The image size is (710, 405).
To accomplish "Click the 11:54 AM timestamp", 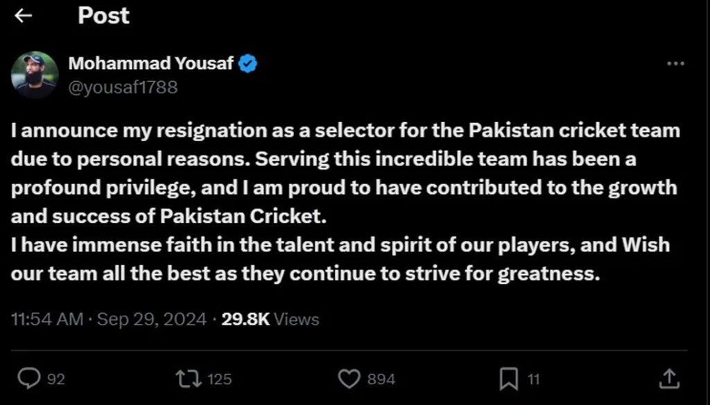I will tap(47, 319).
